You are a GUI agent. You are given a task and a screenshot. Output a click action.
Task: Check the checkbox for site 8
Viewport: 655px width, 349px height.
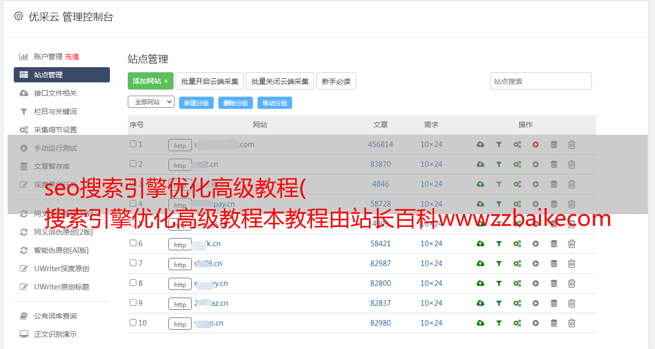[x=133, y=283]
